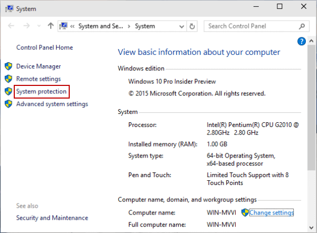Close the System window
This screenshot has height=233, width=317.
(304, 6)
